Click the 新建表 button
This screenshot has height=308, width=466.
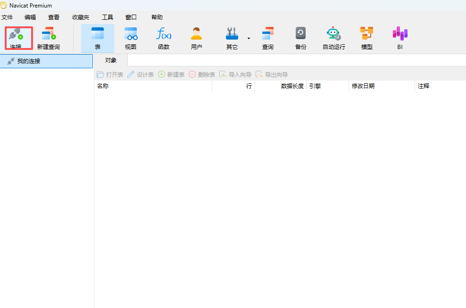171,74
